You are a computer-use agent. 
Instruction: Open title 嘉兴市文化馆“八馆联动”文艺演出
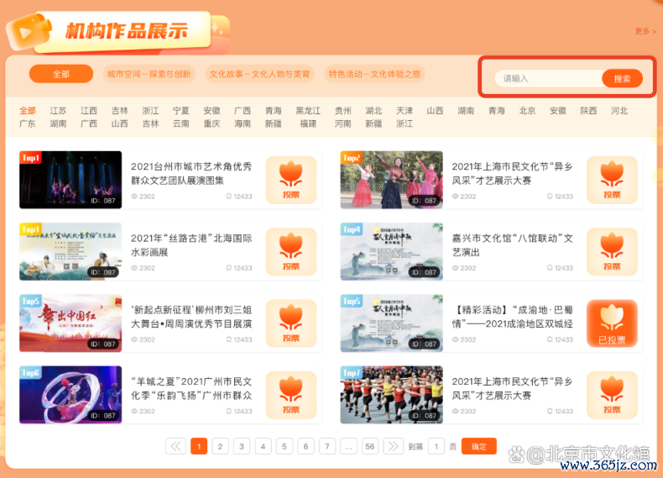(513, 245)
